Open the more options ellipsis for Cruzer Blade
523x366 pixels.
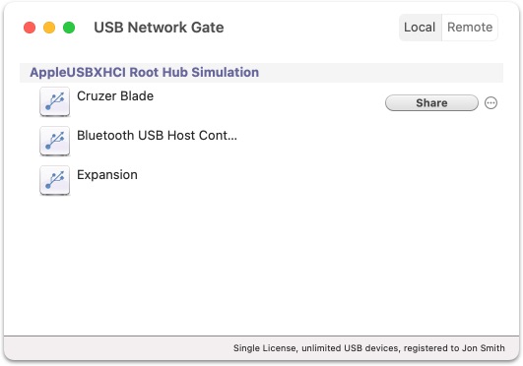tap(490, 102)
